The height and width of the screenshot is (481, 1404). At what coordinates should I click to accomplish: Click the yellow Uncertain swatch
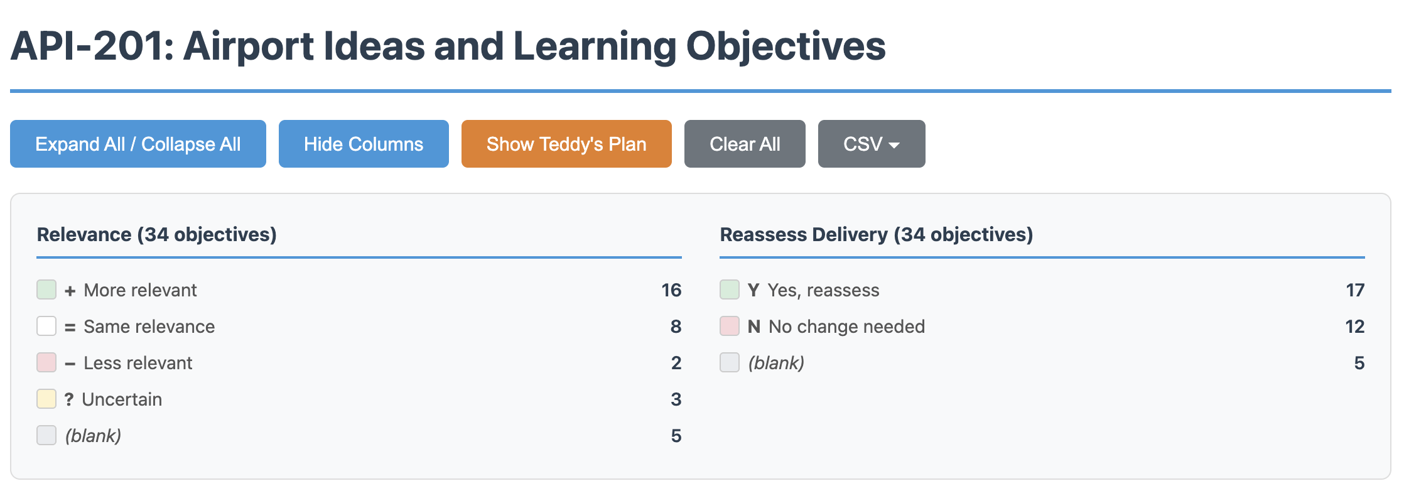point(46,399)
